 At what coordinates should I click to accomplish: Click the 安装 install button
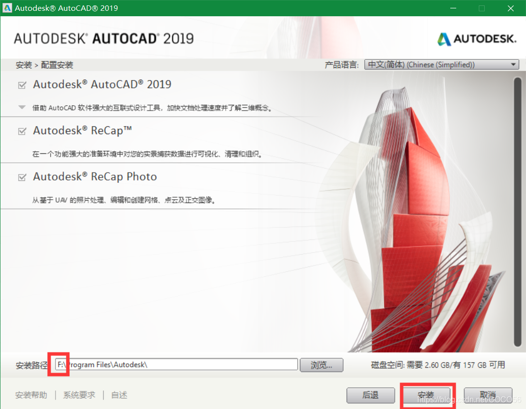pos(426,395)
